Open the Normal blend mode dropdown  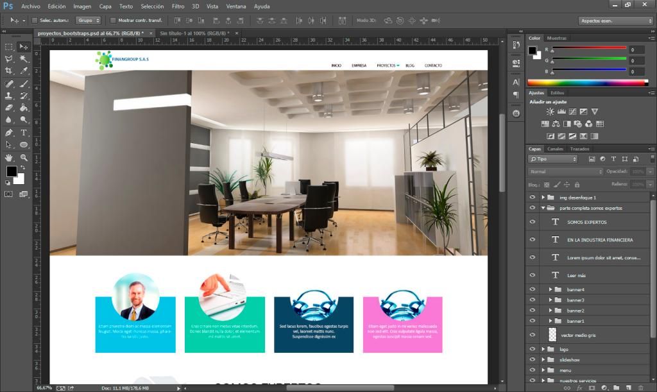[565, 172]
